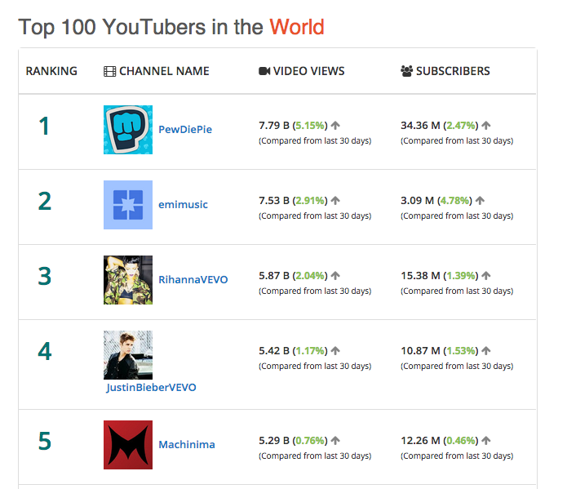Click the PewDiePie fist avatar

[128, 130]
